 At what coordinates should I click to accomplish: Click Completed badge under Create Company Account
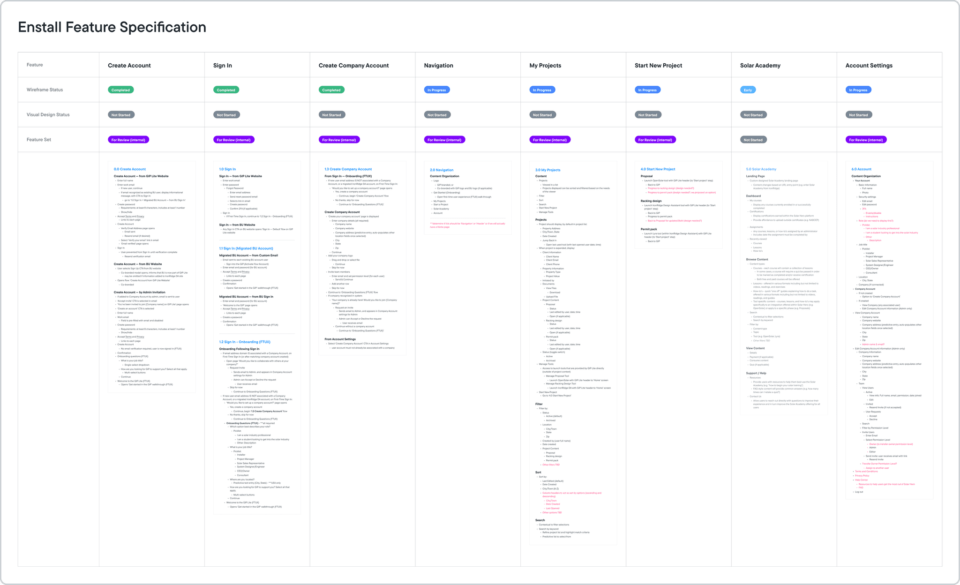[x=331, y=90]
